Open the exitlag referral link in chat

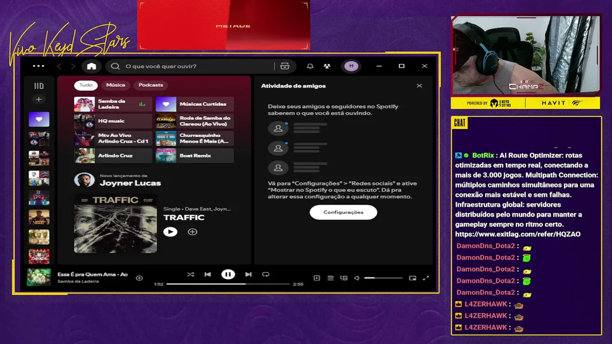(518, 234)
